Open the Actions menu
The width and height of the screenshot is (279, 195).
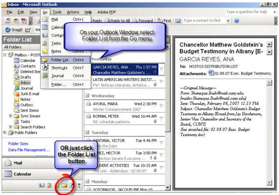pyautogui.click(x=73, y=12)
